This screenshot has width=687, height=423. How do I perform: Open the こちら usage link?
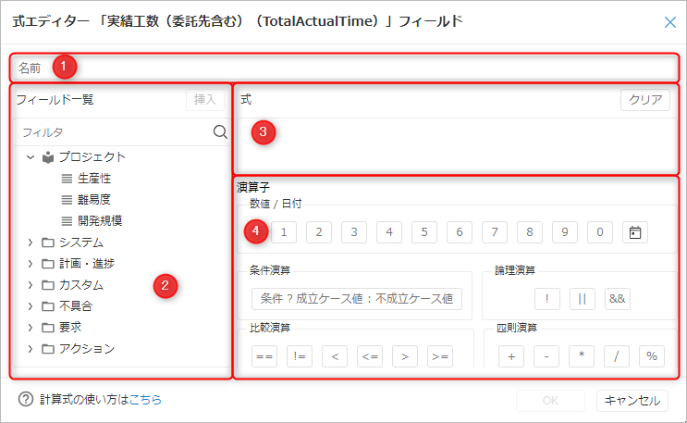click(145, 400)
